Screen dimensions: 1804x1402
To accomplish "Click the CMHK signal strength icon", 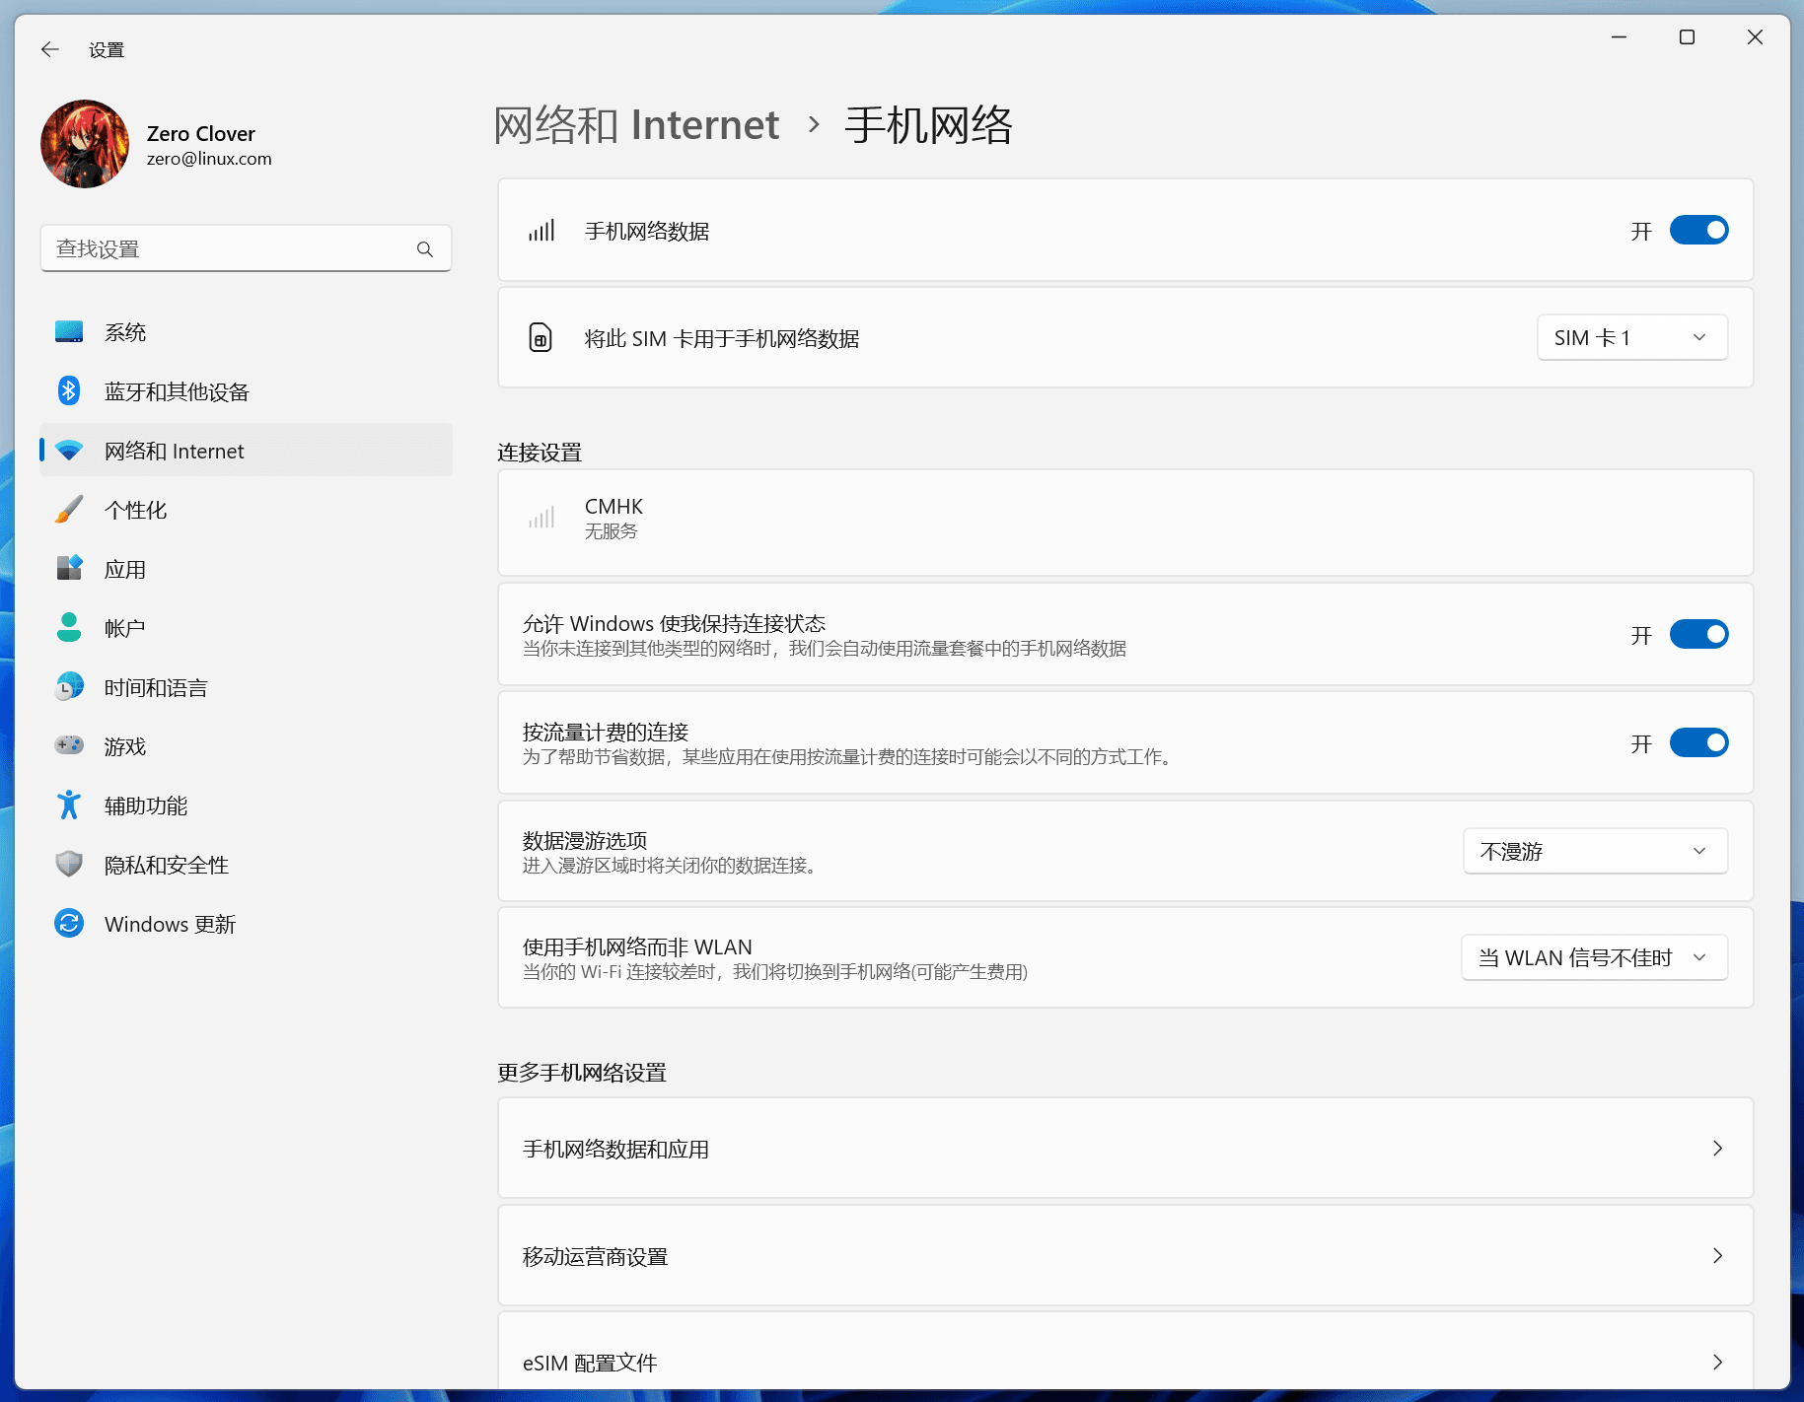I will click(541, 518).
